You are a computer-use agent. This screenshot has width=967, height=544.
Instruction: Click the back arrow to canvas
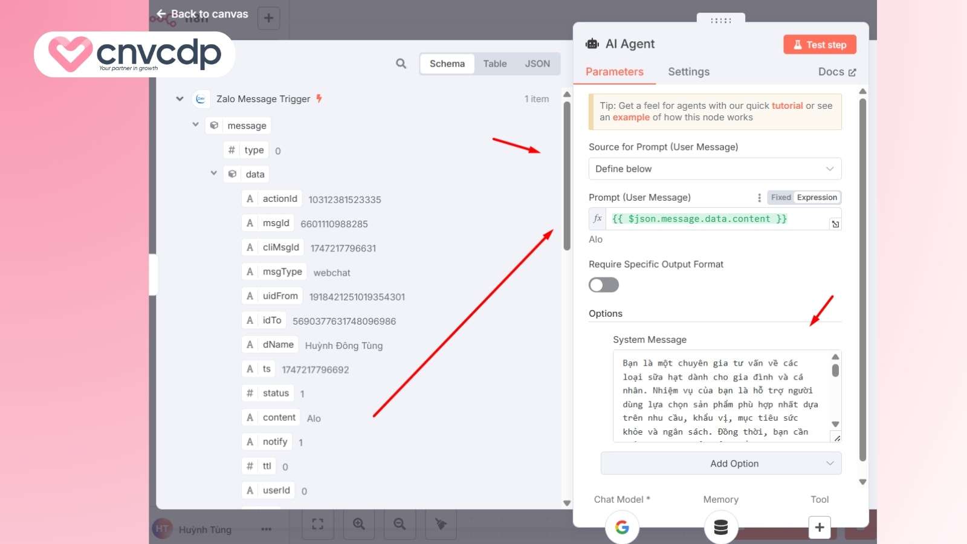click(161, 13)
